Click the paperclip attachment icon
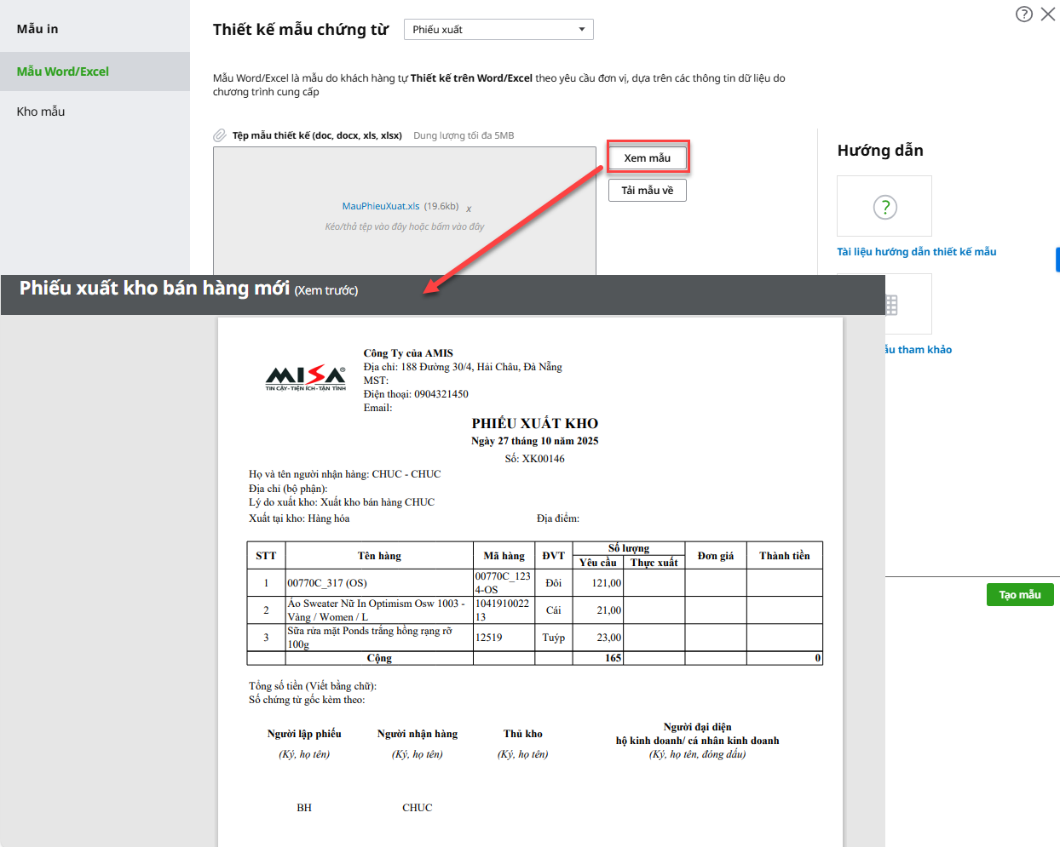Image resolution: width=1060 pixels, height=847 pixels. point(220,135)
